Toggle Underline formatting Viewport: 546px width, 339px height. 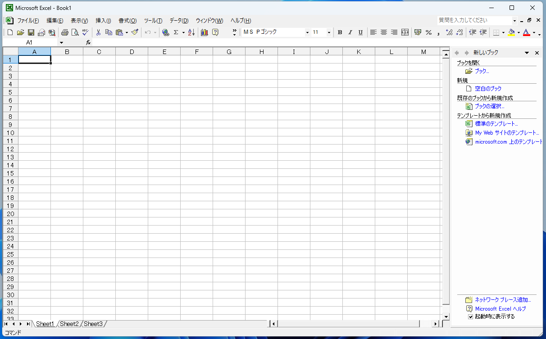(x=360, y=32)
